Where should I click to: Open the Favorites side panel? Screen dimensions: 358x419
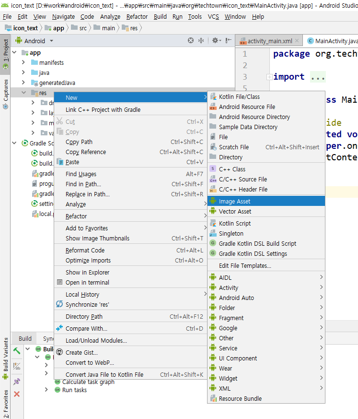[x=5, y=404]
